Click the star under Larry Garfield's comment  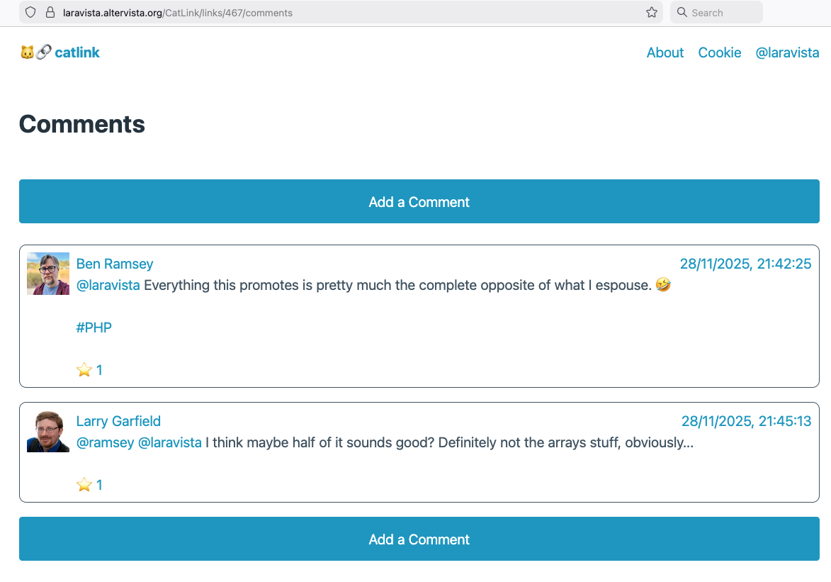tap(84, 485)
